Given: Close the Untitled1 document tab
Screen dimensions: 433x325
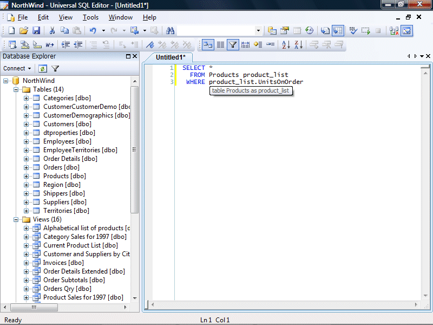Looking at the screenshot, I should point(428,56).
